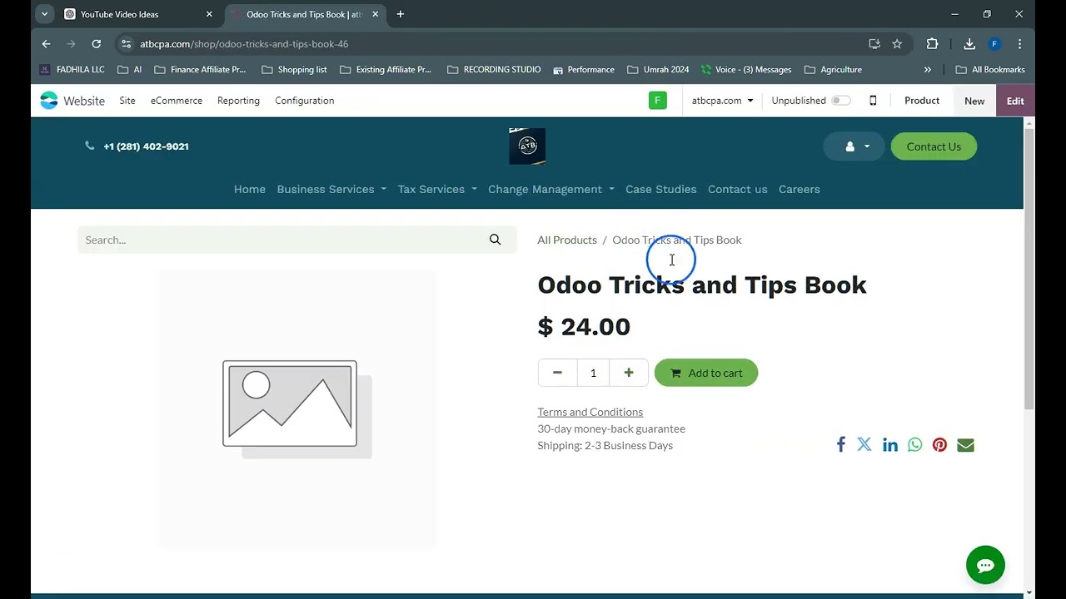Open Careers page
This screenshot has height=599, width=1066.
click(799, 189)
